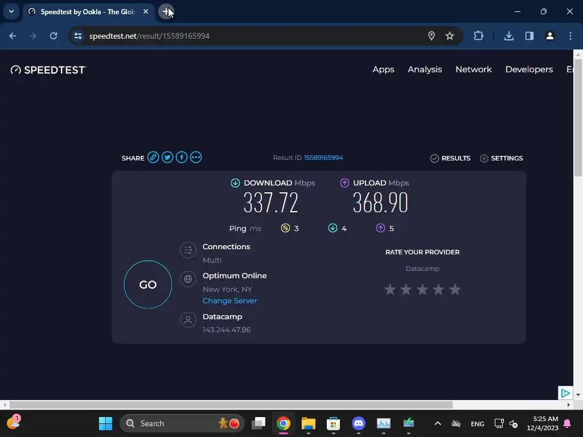The width and height of the screenshot is (583, 437).
Task: Click the Connections mode icon
Action: click(x=188, y=250)
